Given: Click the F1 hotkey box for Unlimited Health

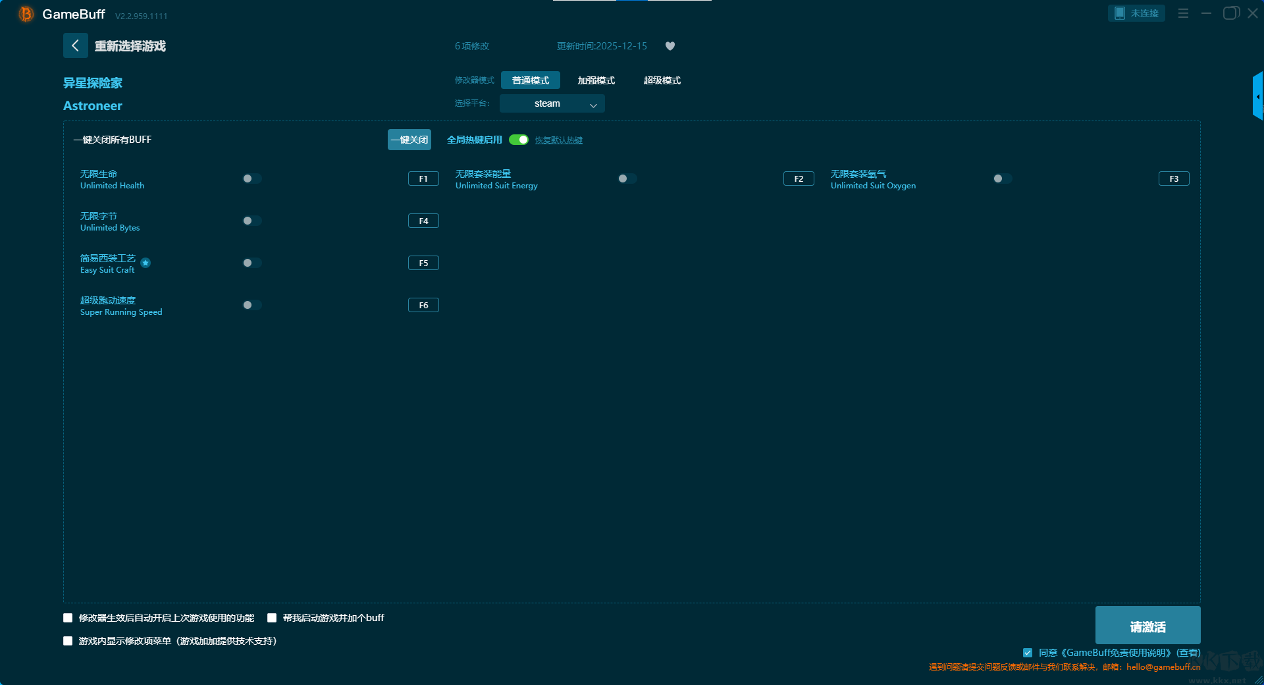Looking at the screenshot, I should click(x=423, y=178).
